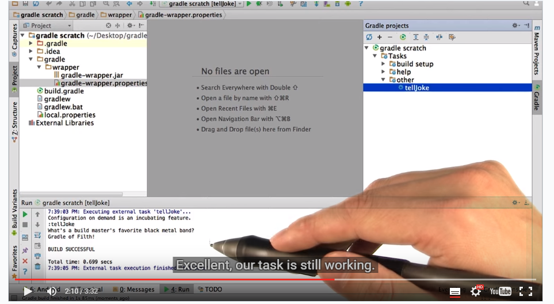554x304 pixels.
Task: Open the Build Variants side tab
Action: coord(14,212)
